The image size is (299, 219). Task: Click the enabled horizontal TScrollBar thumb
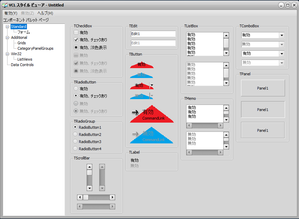tap(86, 197)
